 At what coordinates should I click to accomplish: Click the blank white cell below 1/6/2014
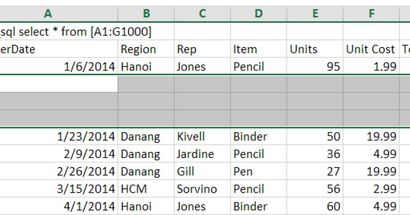click(58, 84)
